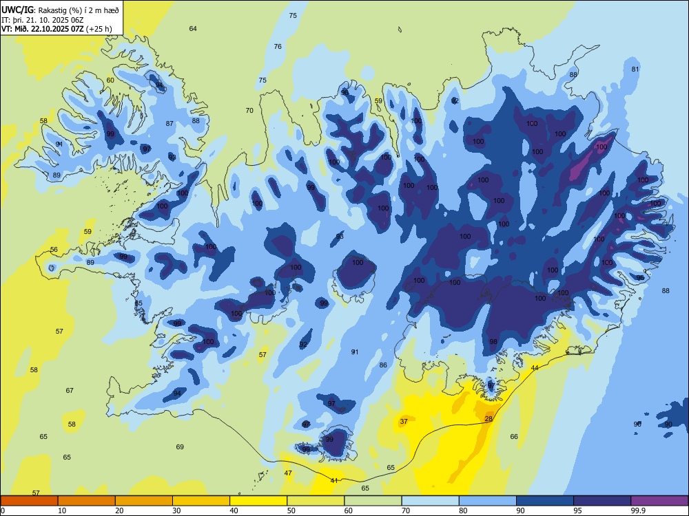
Task: Click the map value '28' on the orange area
Action: pos(489,419)
